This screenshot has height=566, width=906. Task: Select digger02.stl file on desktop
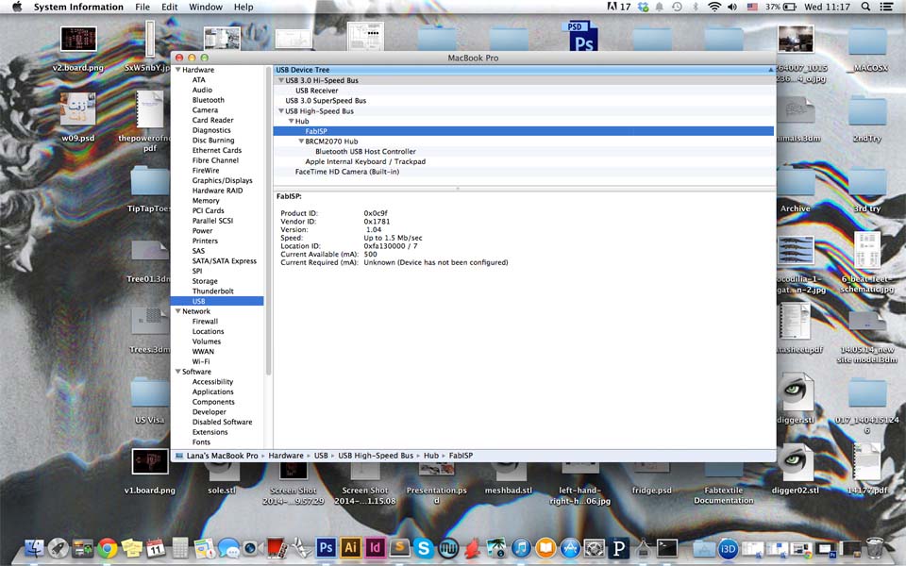pyautogui.click(x=795, y=470)
